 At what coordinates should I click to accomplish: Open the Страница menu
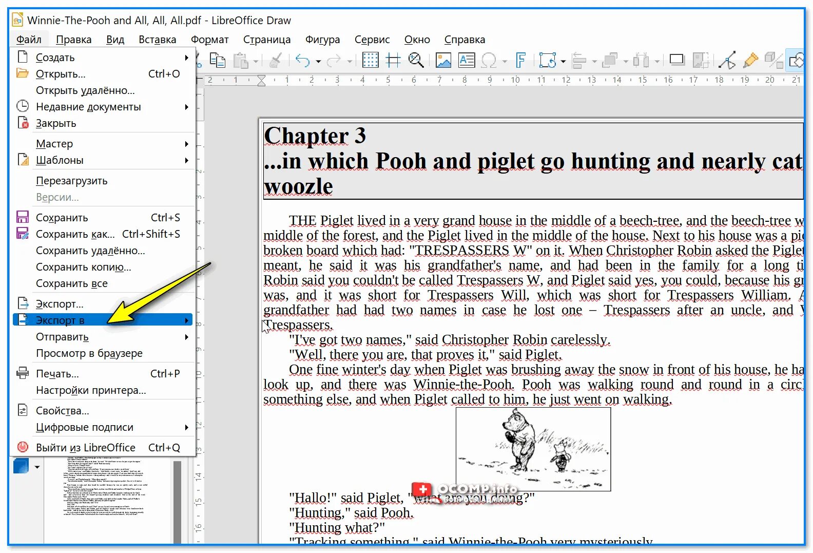(x=267, y=40)
